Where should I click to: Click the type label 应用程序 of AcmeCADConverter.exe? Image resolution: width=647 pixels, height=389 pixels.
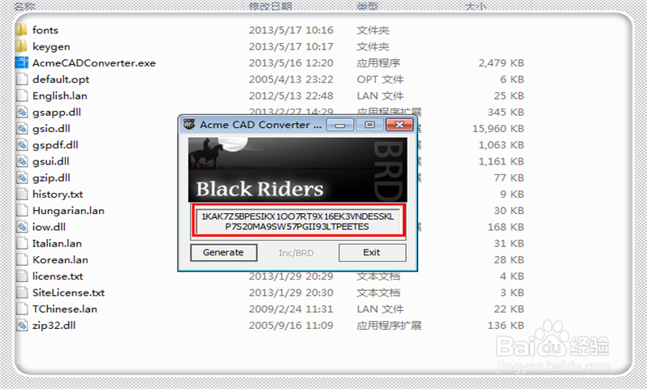(x=378, y=63)
